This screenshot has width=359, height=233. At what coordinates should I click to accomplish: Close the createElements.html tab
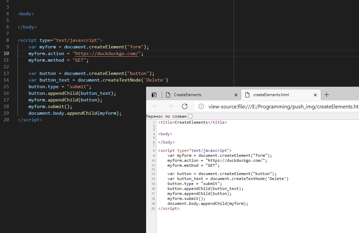coord(315,95)
